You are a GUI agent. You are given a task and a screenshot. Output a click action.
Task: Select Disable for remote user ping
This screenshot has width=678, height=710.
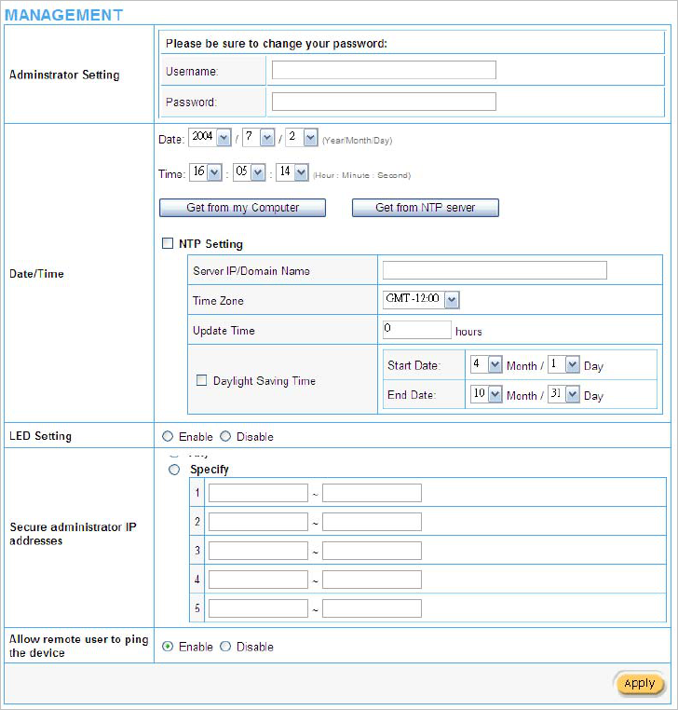pos(225,647)
